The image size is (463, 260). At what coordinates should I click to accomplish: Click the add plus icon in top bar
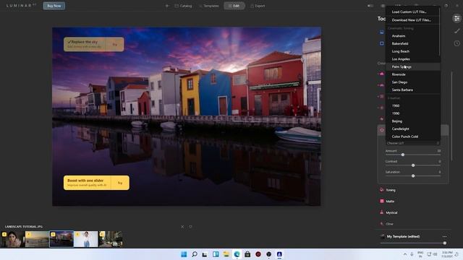pos(167,6)
